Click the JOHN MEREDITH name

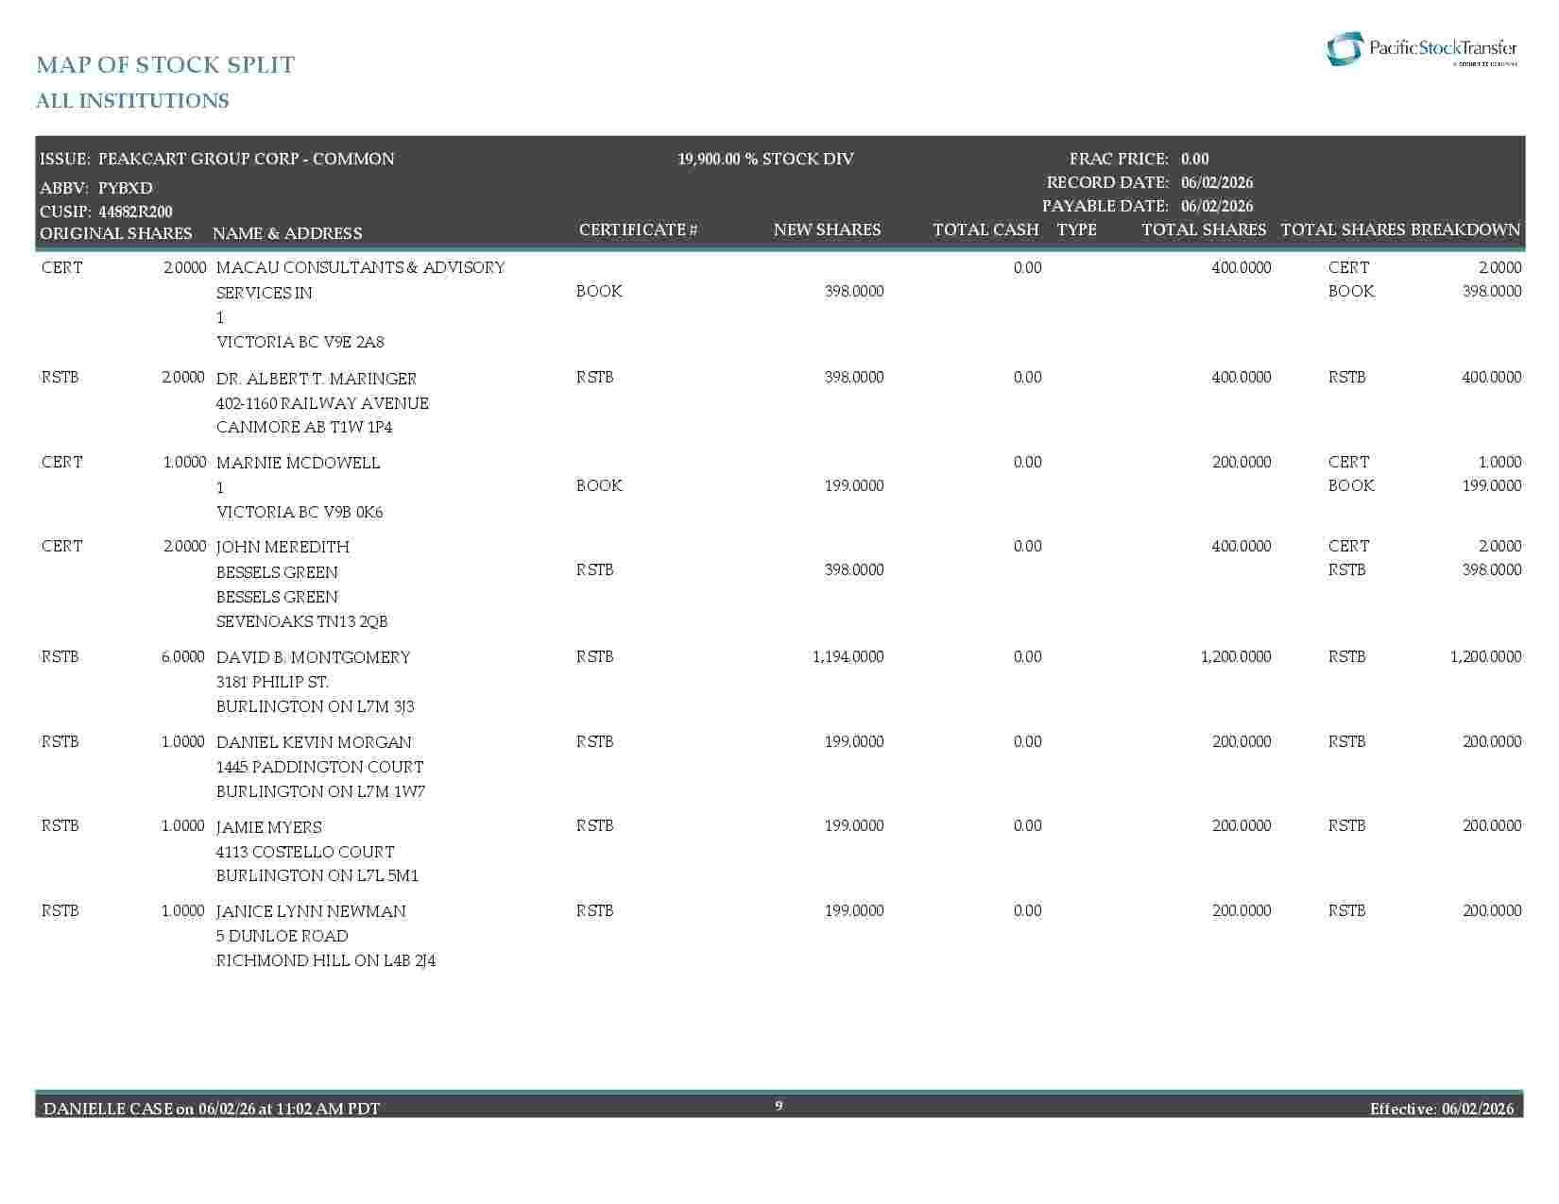tap(283, 547)
